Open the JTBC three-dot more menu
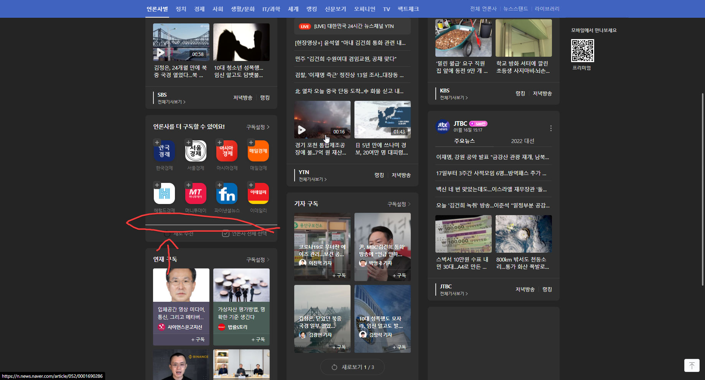This screenshot has width=705, height=380. tap(551, 128)
